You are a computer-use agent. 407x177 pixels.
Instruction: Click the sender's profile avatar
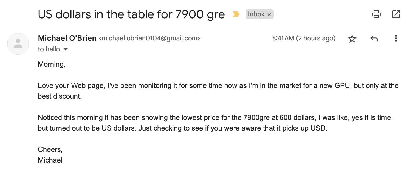[18, 44]
